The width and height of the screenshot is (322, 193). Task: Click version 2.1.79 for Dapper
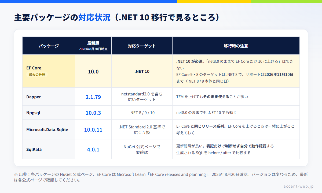tap(93, 97)
